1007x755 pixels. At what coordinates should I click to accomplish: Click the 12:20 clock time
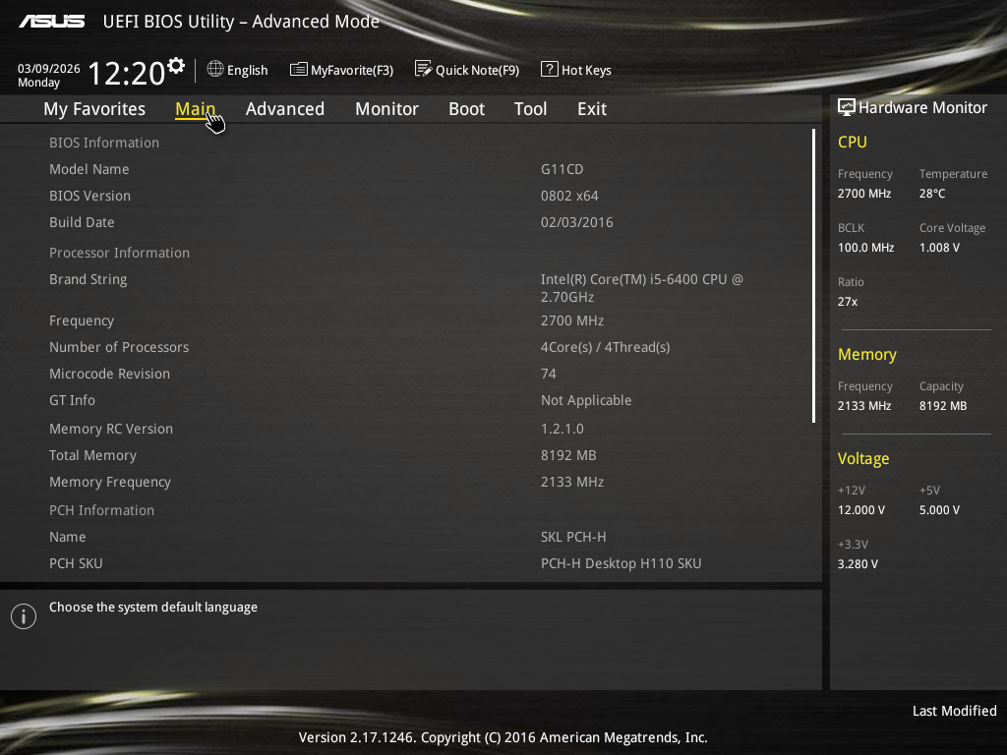[x=127, y=73]
